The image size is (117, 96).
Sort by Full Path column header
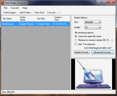point(44,18)
